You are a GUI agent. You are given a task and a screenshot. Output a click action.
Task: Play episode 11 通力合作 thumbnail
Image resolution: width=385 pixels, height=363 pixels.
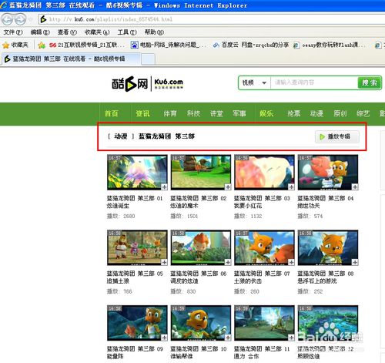[x=264, y=323]
